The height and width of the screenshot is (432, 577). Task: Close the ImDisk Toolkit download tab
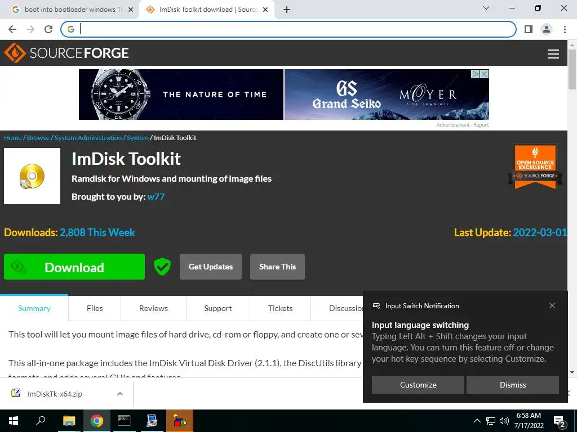point(265,10)
